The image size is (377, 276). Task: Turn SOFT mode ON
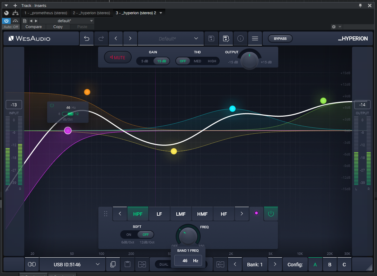point(128,234)
